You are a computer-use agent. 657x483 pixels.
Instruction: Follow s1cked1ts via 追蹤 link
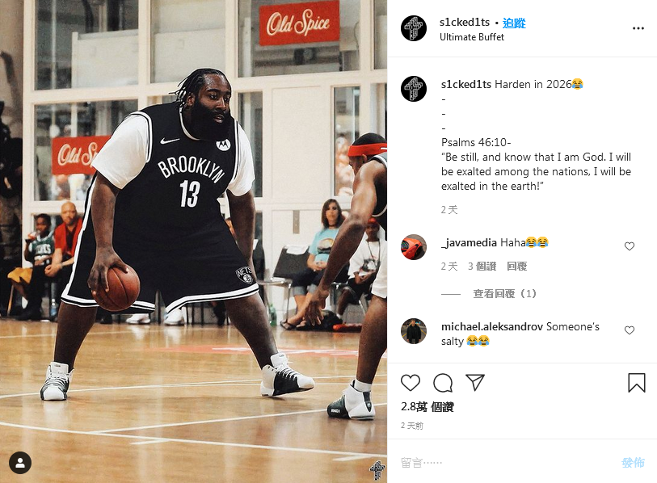point(514,23)
